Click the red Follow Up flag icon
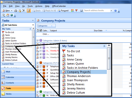 [76, 11]
